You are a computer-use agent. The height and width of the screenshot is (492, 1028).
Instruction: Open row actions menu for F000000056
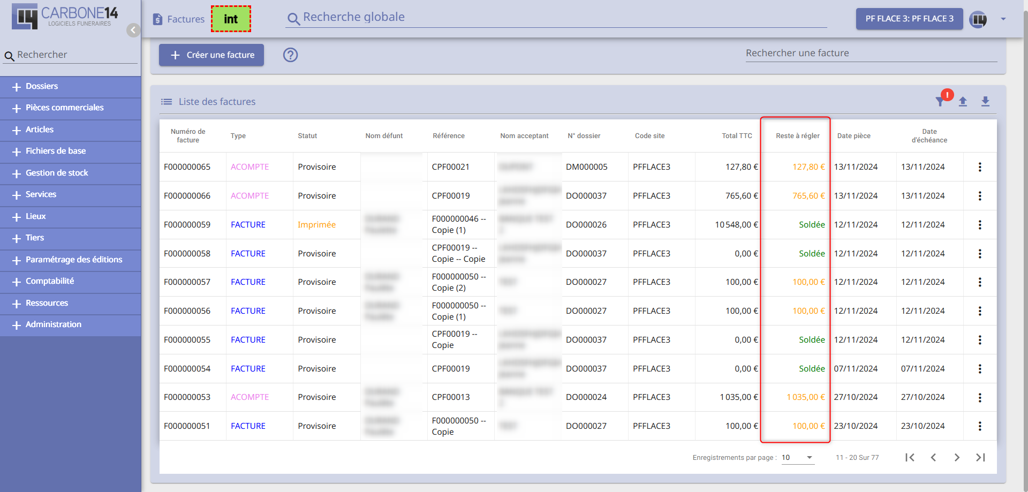(x=980, y=311)
